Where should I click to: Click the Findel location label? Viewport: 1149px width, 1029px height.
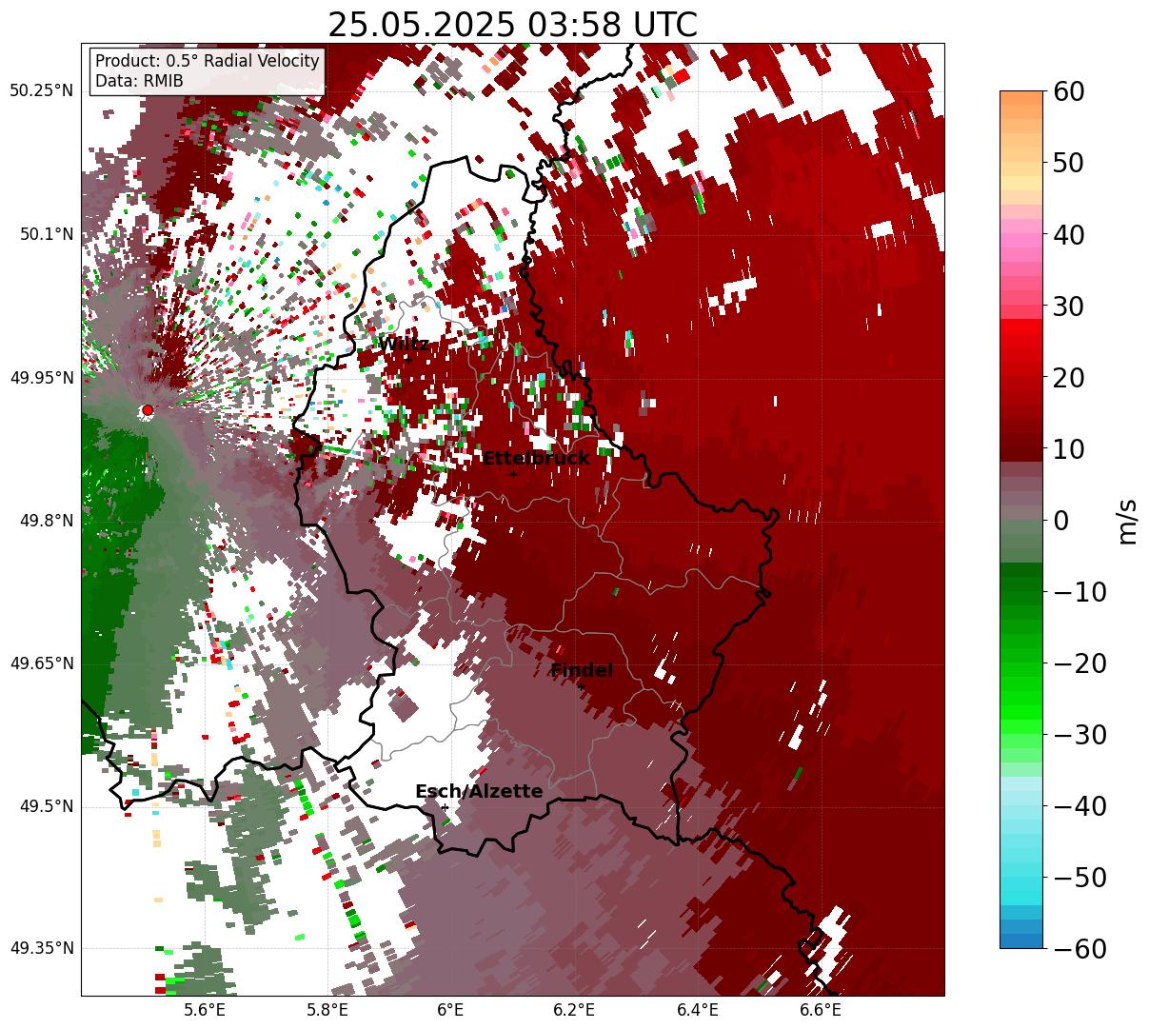(582, 670)
